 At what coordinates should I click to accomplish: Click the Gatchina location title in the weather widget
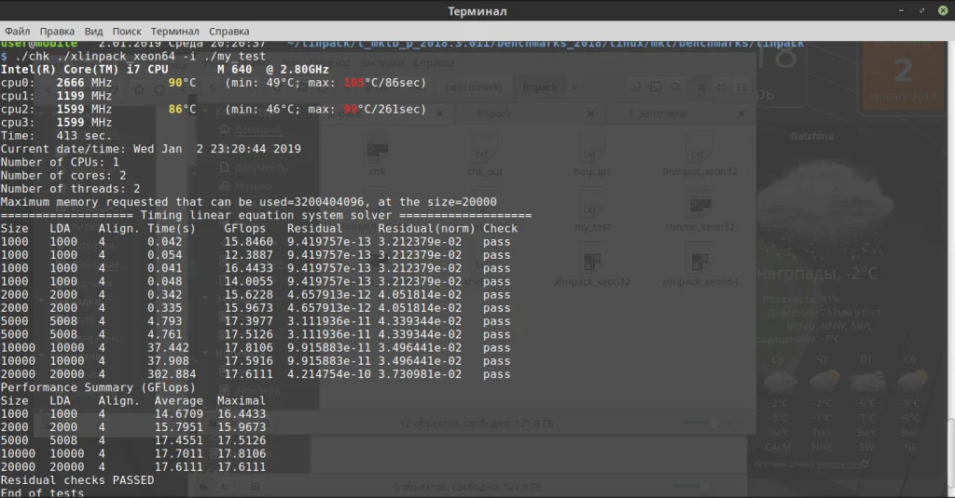[812, 136]
